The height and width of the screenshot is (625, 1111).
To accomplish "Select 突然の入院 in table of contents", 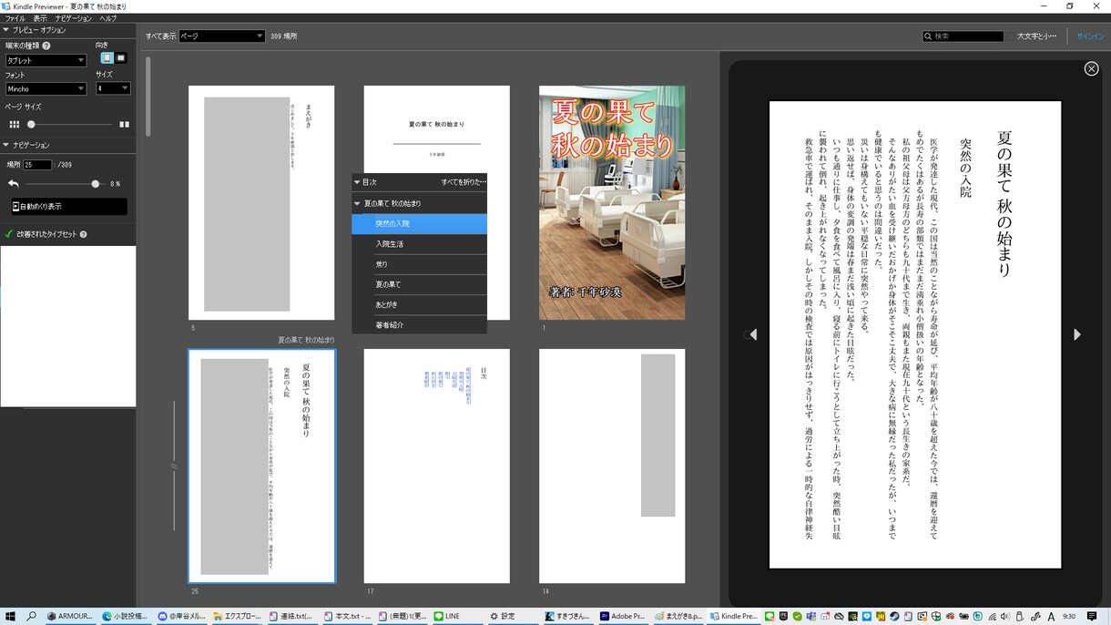I will [x=419, y=224].
